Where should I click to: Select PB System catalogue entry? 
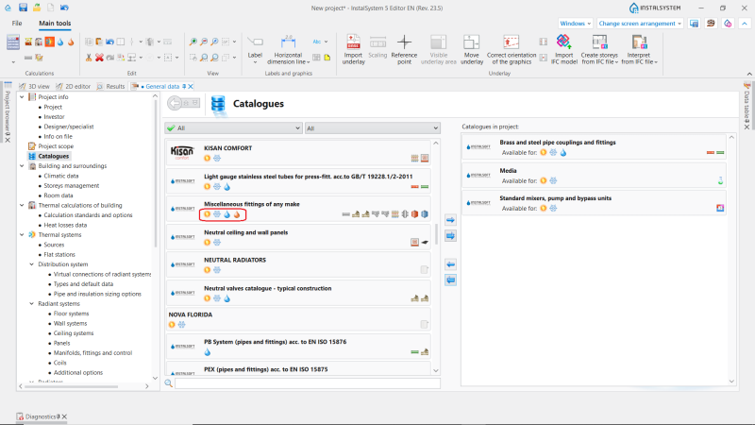[x=298, y=347]
